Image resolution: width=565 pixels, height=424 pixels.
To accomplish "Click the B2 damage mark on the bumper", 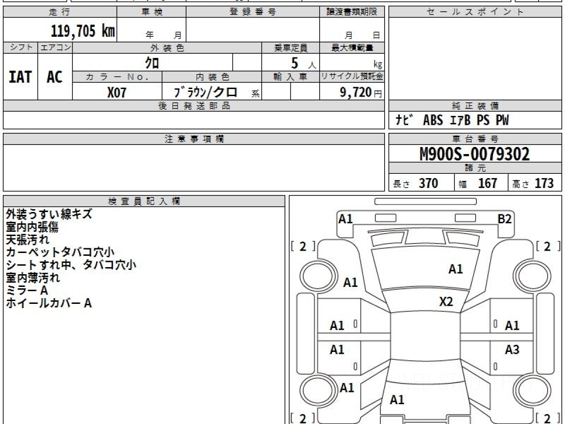I will (x=505, y=219).
